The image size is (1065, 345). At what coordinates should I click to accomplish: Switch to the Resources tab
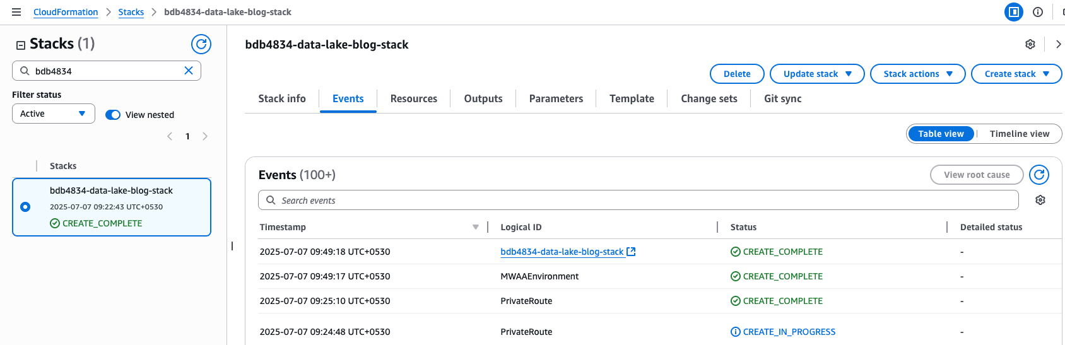(x=413, y=98)
